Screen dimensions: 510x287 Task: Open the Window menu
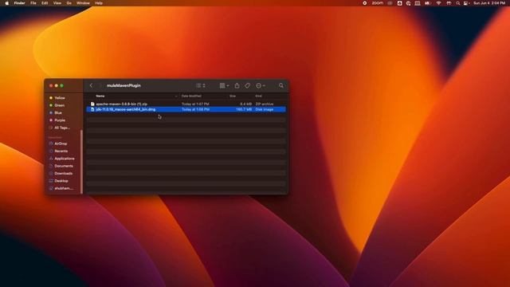83,3
